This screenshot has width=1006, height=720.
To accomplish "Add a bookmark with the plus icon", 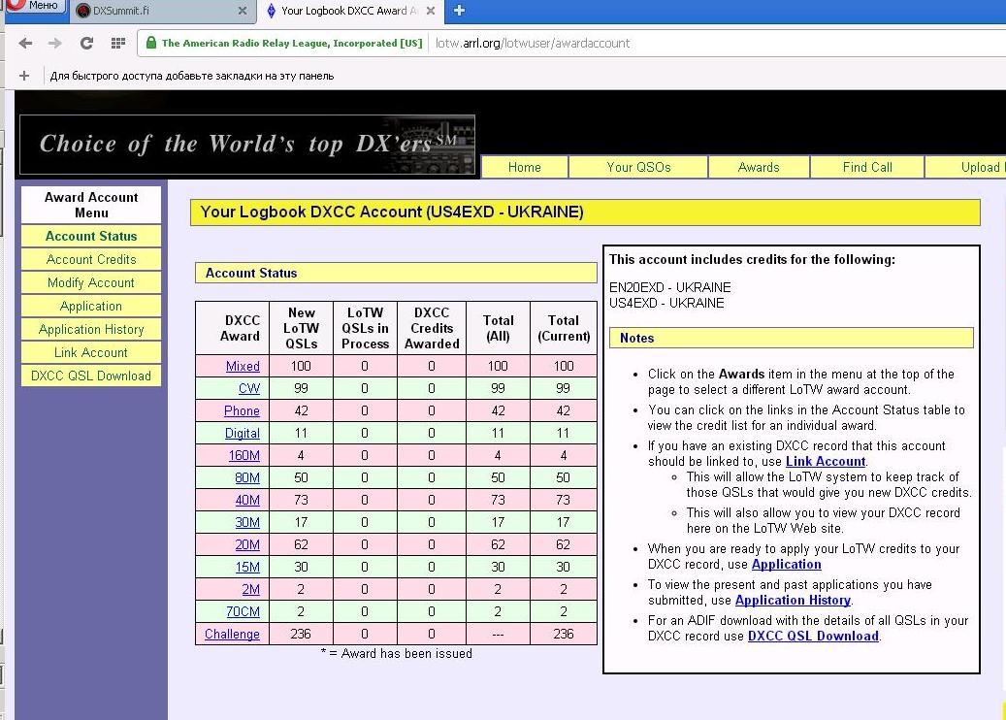I will 25,76.
